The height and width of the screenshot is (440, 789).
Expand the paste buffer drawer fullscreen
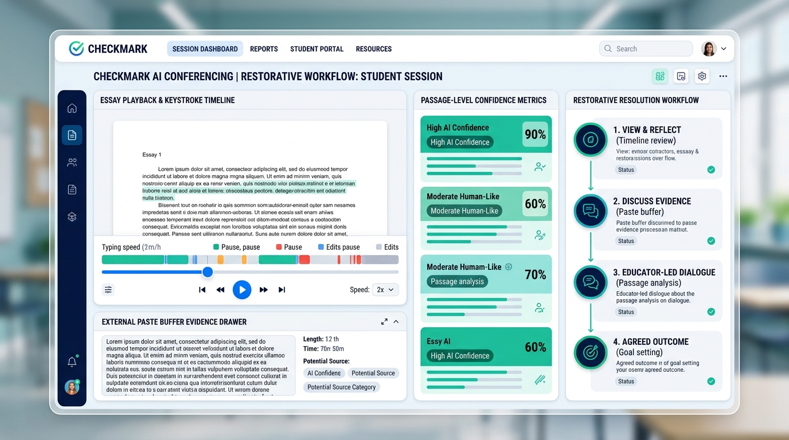click(x=384, y=322)
